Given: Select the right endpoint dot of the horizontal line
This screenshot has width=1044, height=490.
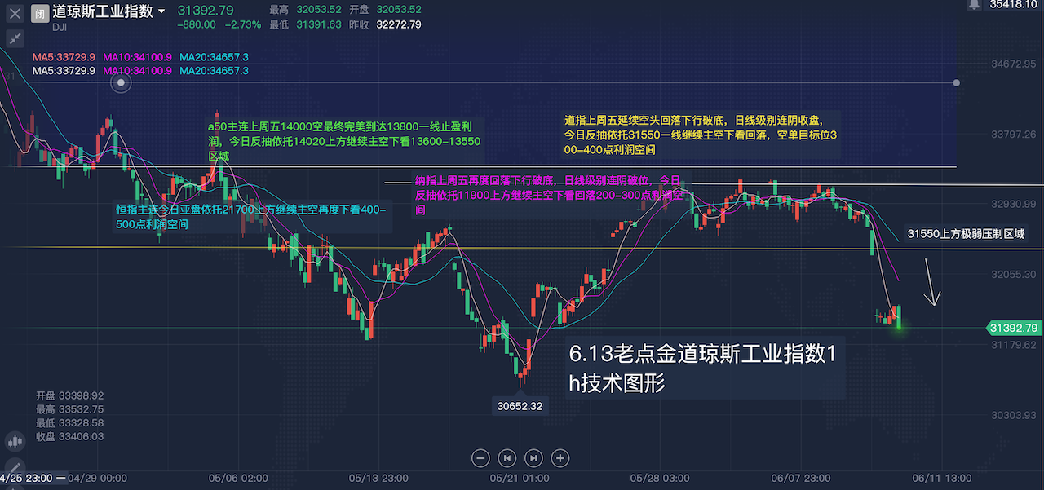Looking at the screenshot, I should pyautogui.click(x=957, y=82).
